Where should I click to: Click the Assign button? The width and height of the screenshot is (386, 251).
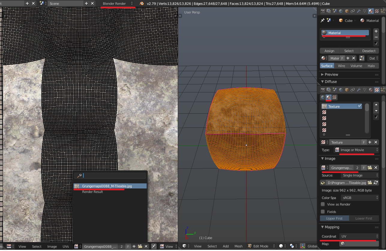click(329, 51)
